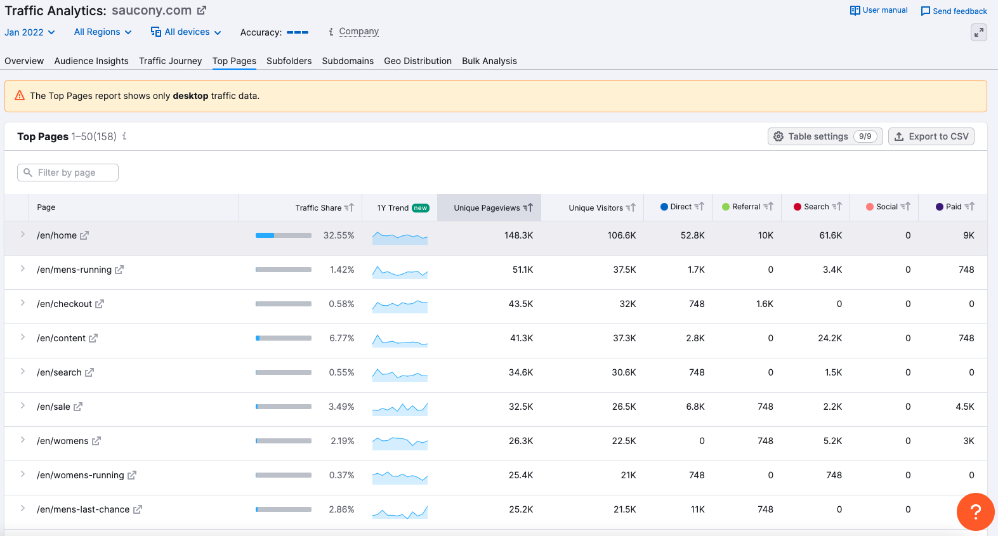Click the /en/home traffic share bar
This screenshot has width=998, height=536.
[x=284, y=235]
